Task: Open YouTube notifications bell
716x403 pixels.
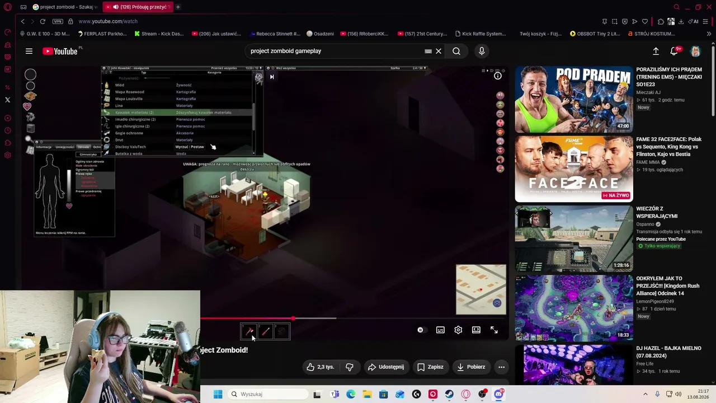Action: 674,51
